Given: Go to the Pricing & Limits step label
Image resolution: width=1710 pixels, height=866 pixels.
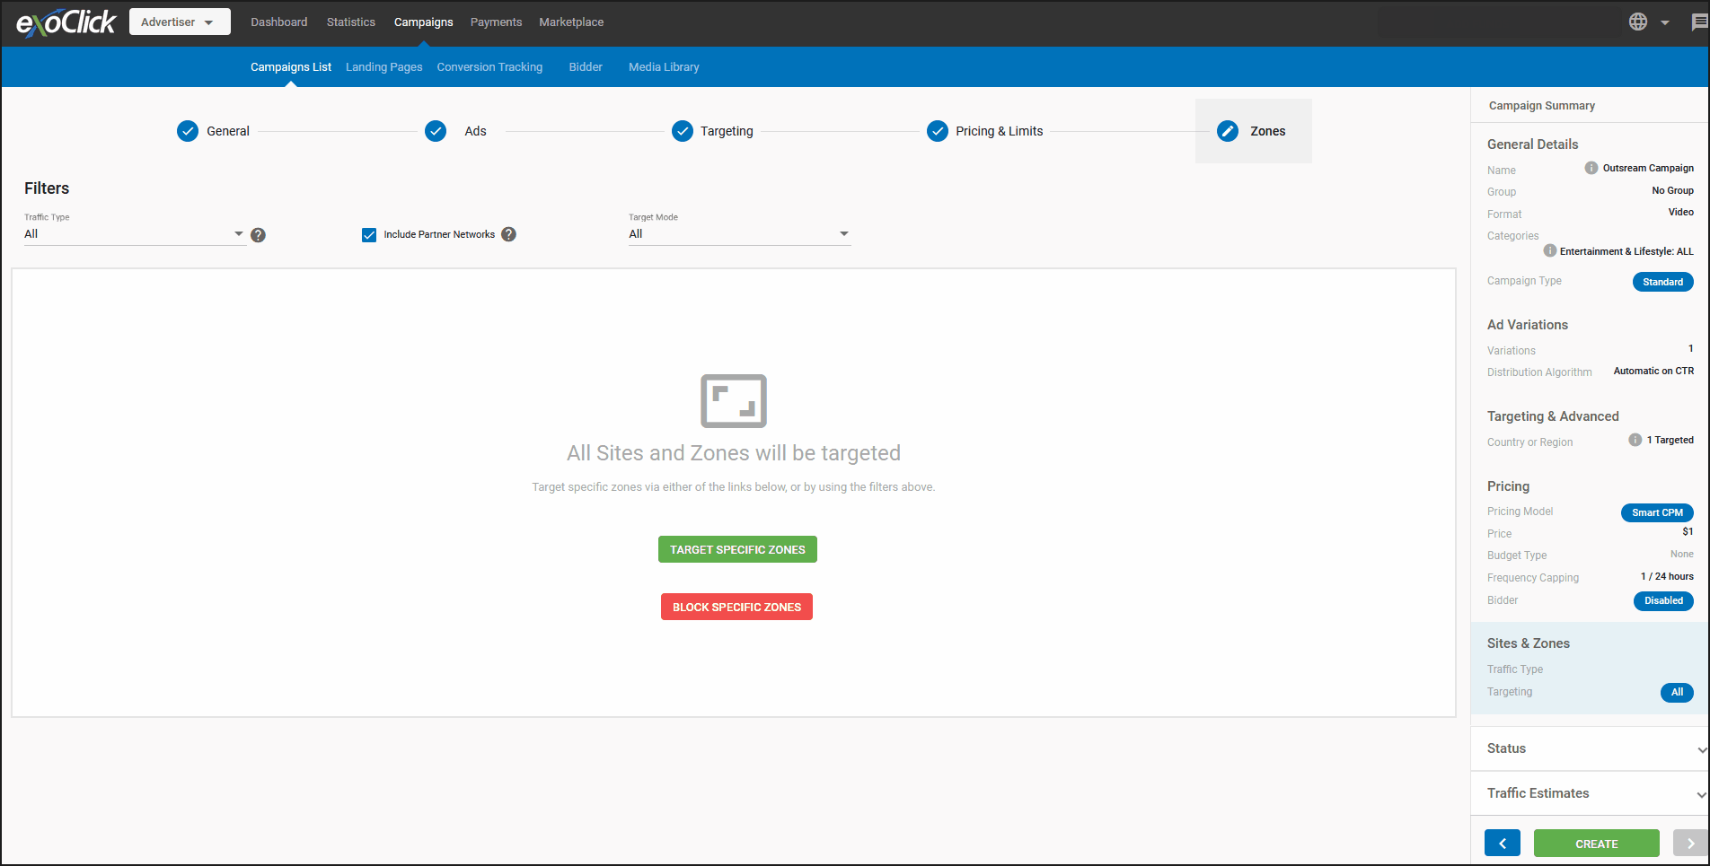Looking at the screenshot, I should pos(1000,131).
